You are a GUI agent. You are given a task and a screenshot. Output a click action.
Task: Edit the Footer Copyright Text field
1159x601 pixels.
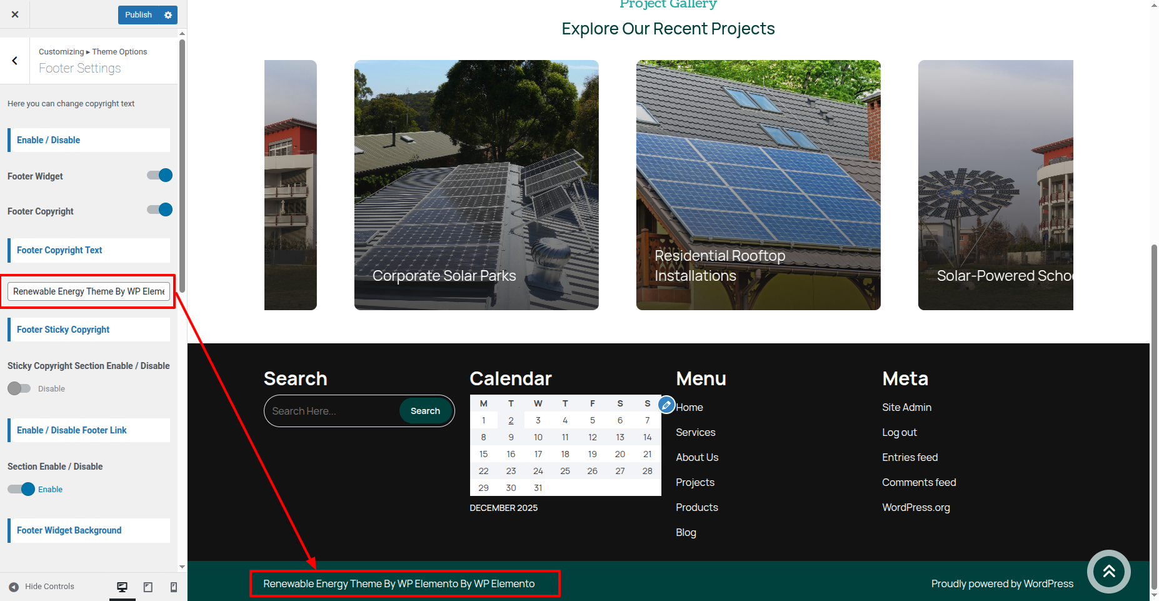(89, 291)
